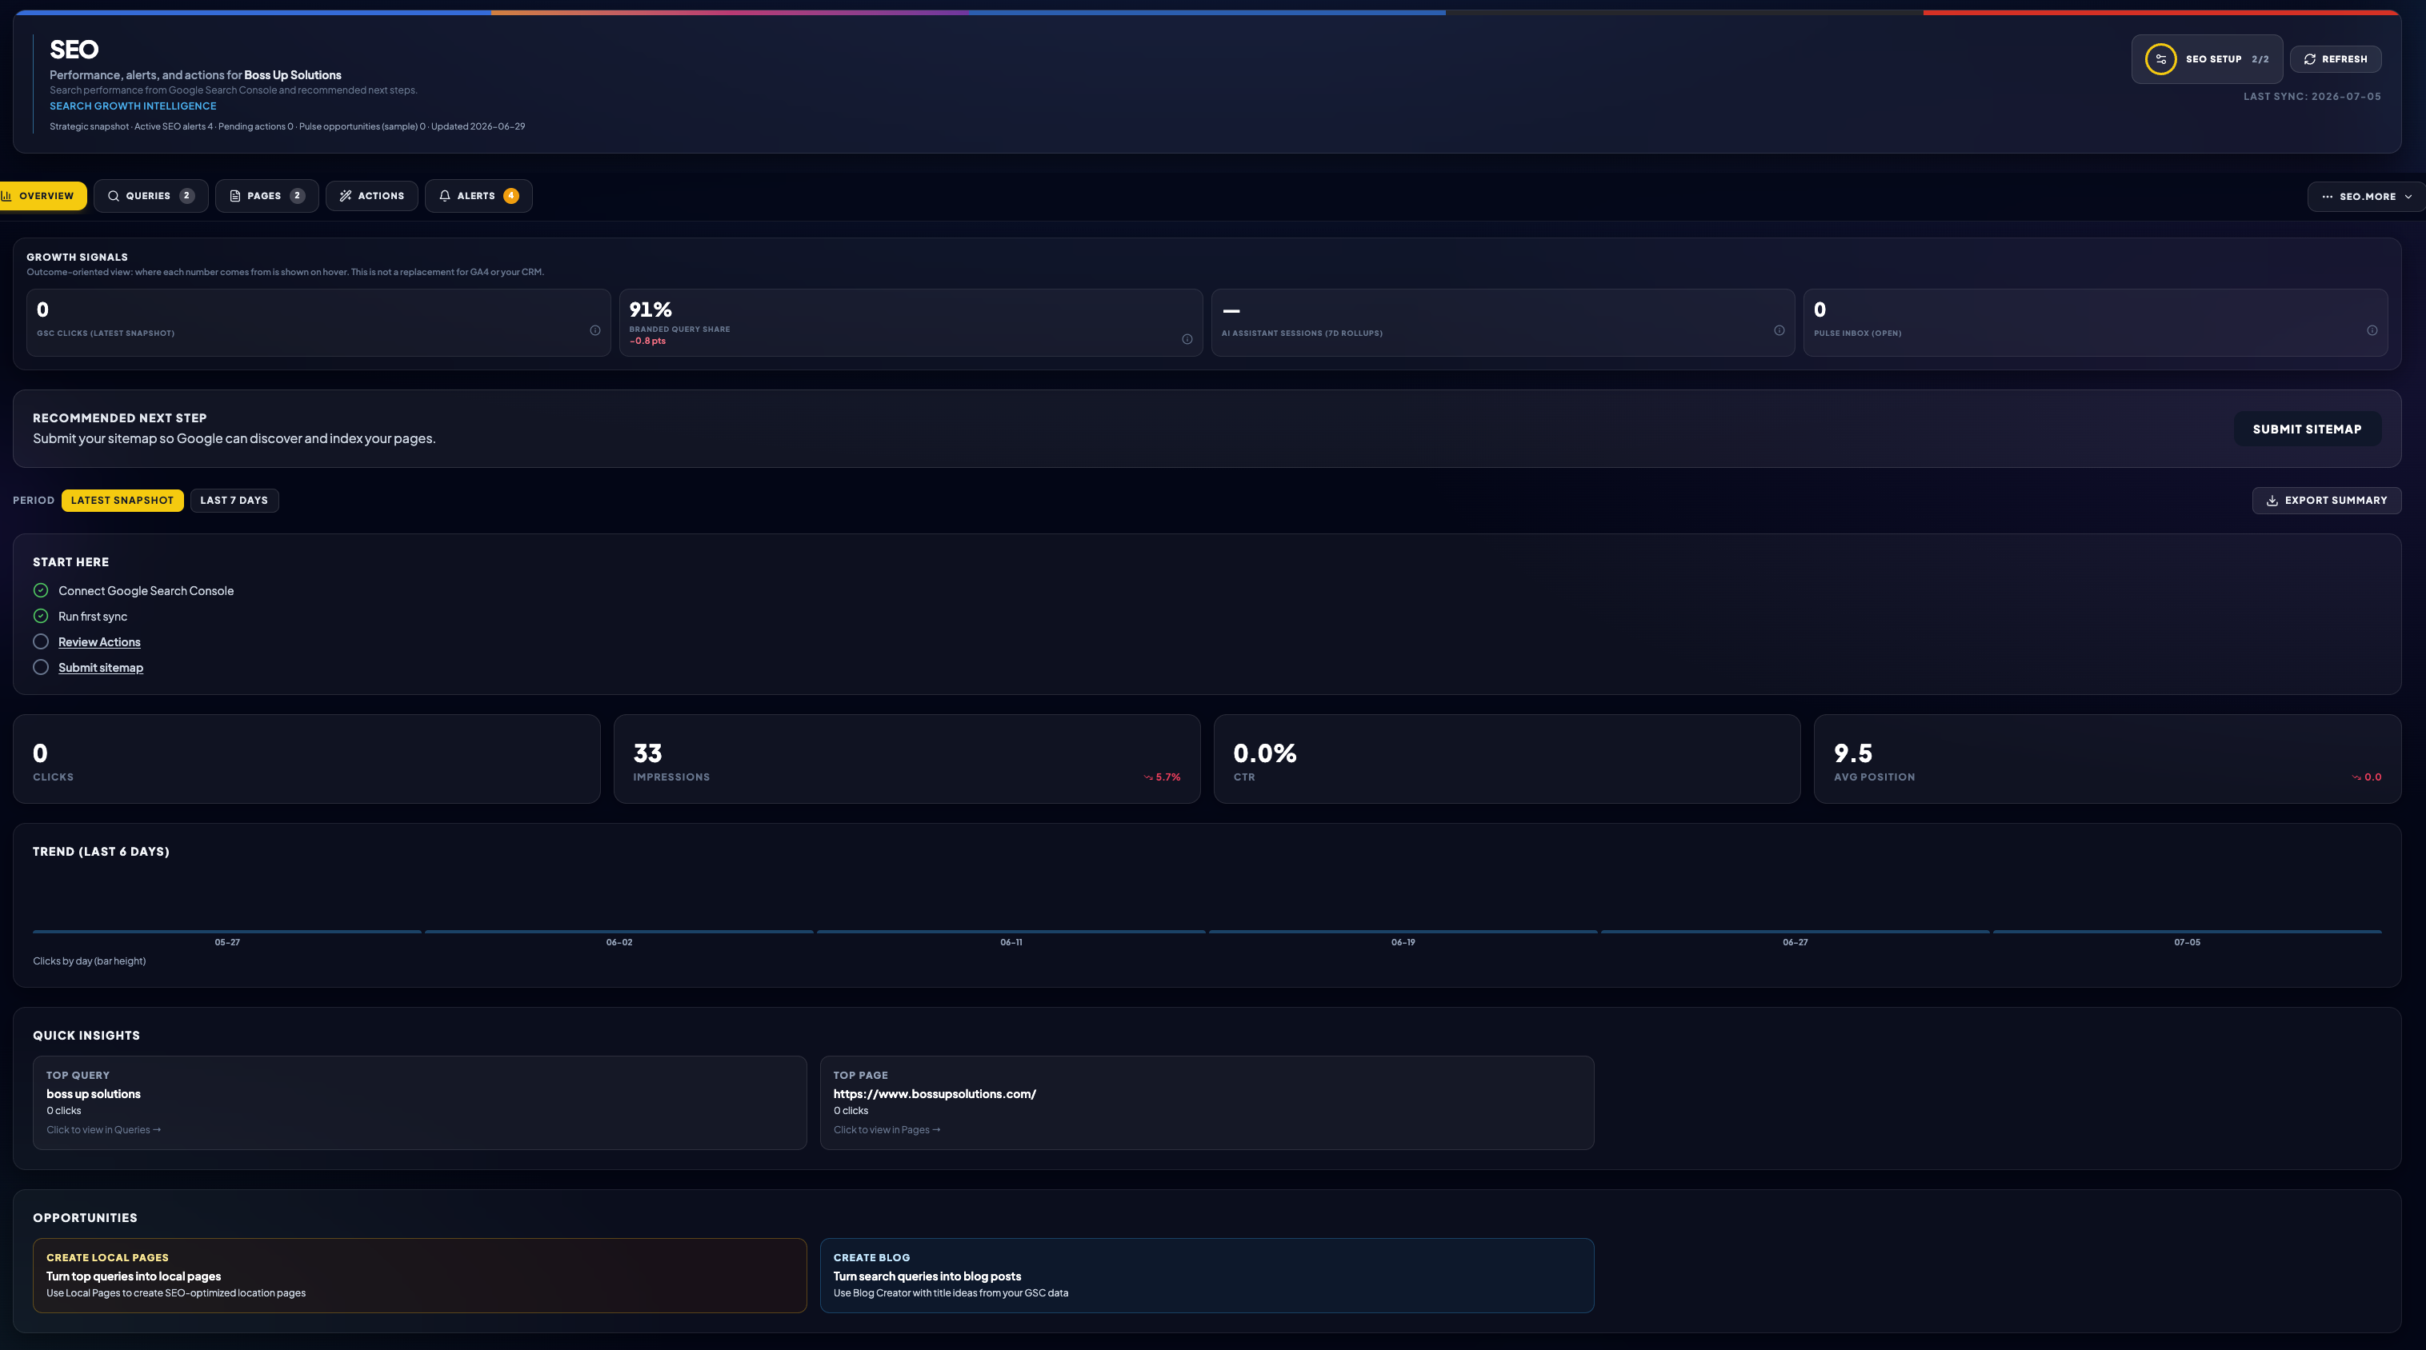Open the Top Page insight card
The width and height of the screenshot is (2426, 1350).
1207,1102
